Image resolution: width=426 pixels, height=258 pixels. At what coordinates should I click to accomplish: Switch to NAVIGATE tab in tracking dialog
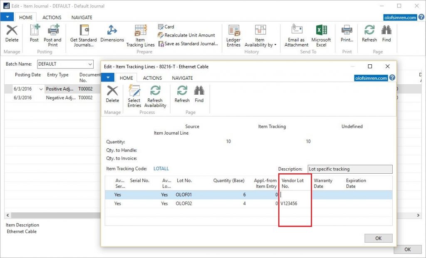pyautogui.click(x=182, y=78)
